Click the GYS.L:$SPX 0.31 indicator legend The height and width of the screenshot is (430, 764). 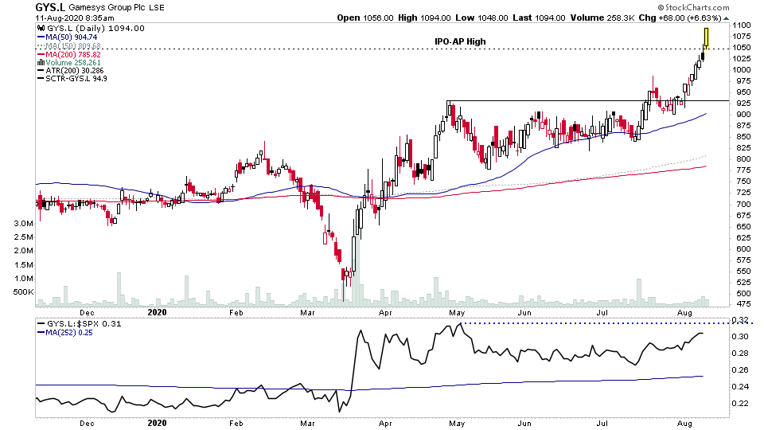[80, 324]
